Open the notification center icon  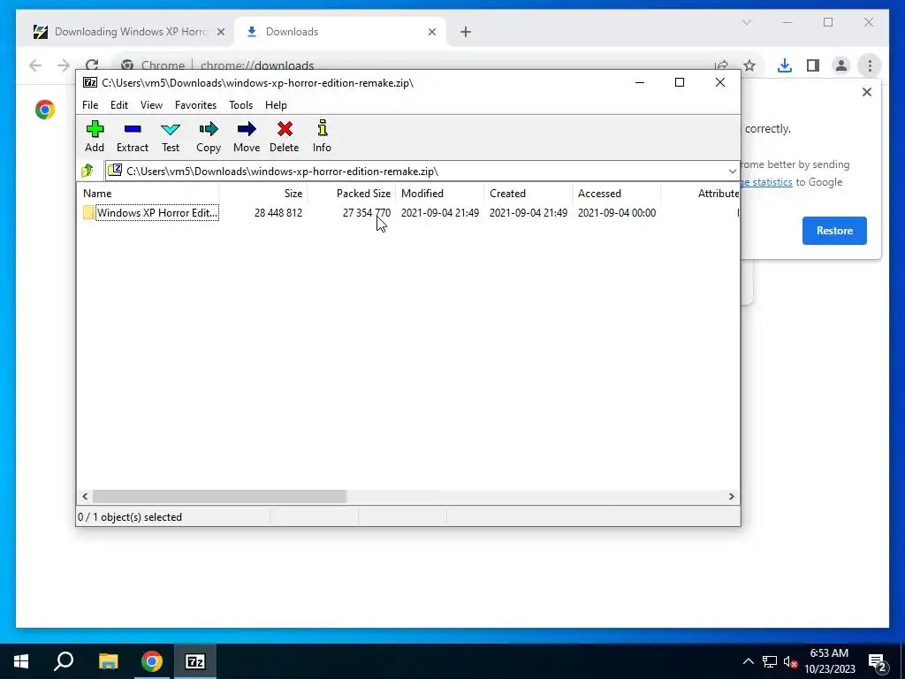(x=878, y=663)
